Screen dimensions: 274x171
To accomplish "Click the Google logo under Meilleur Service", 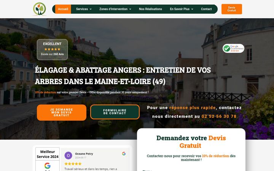I will tap(47, 165).
